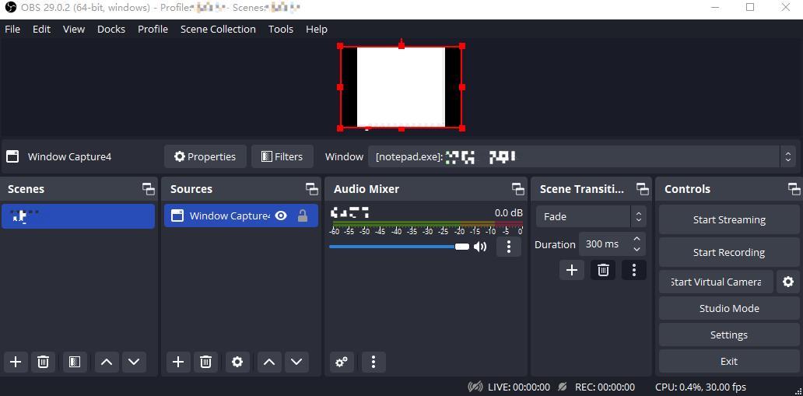803x396 pixels.
Task: Click the Properties button
Action: point(205,156)
